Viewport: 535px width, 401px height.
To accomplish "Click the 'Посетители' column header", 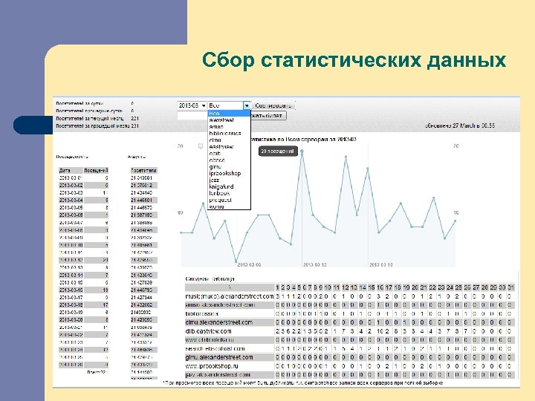I will 143,170.
